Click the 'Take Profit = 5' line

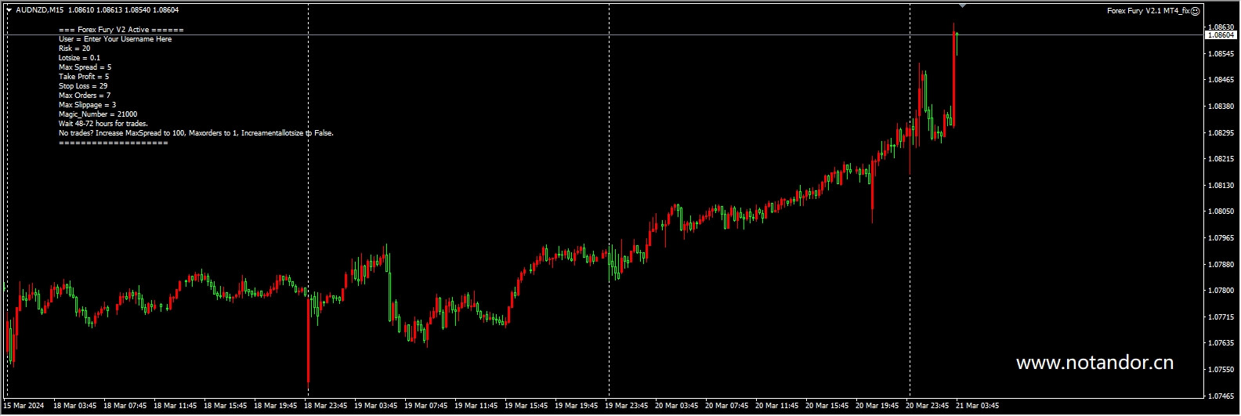[x=84, y=77]
